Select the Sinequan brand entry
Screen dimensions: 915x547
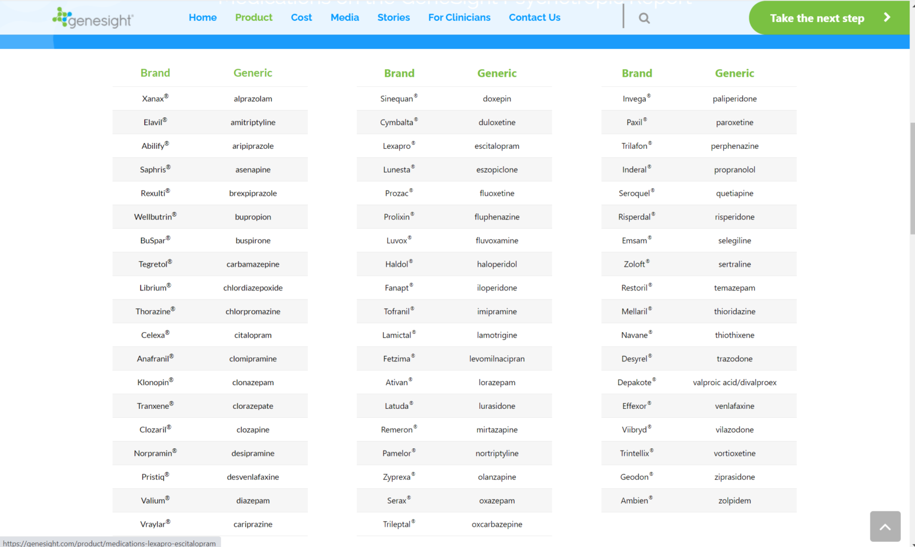click(399, 98)
